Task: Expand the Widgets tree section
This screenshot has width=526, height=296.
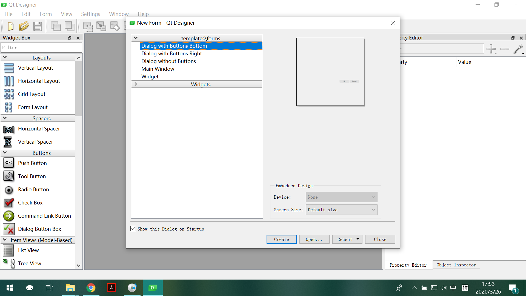Action: click(x=136, y=84)
